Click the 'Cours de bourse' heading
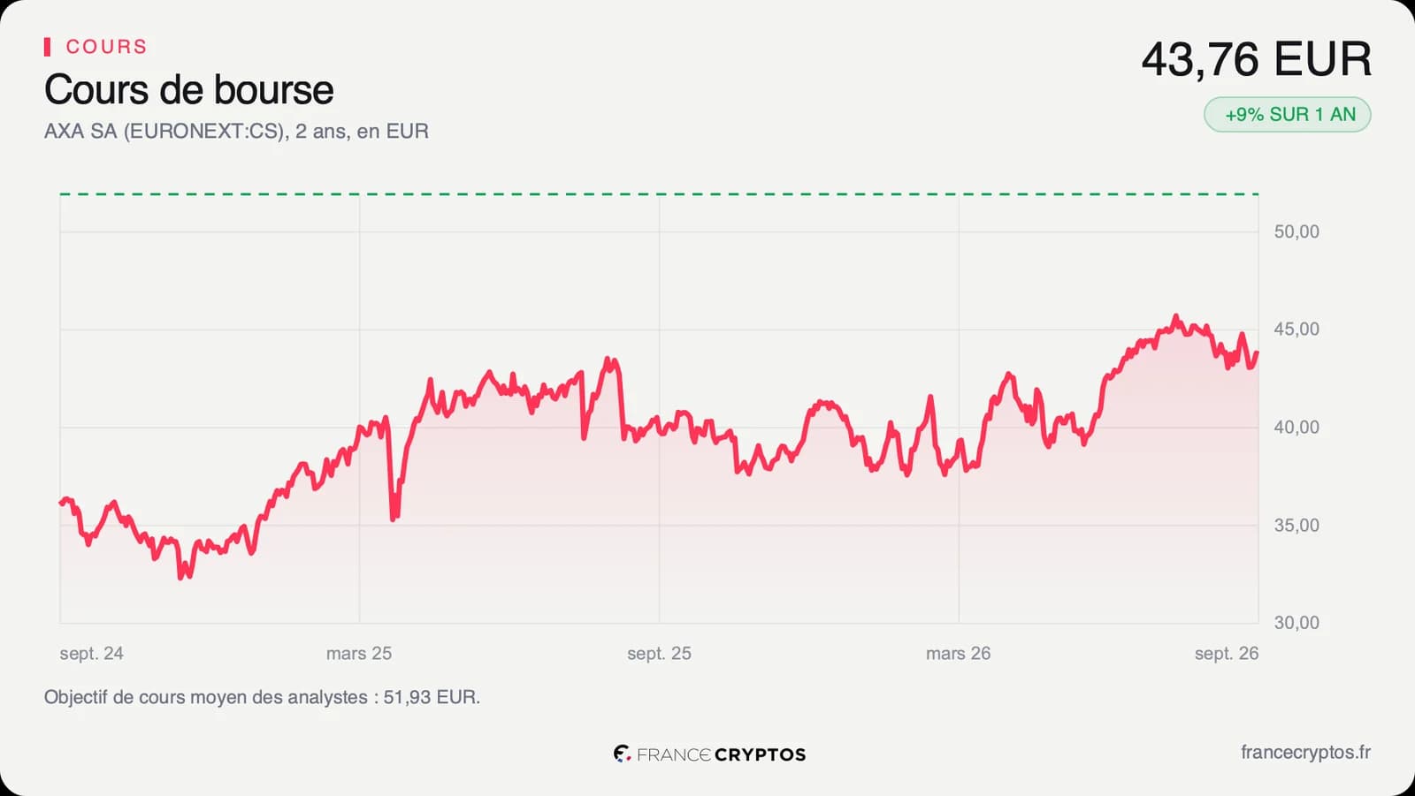This screenshot has width=1415, height=796. 188,90
